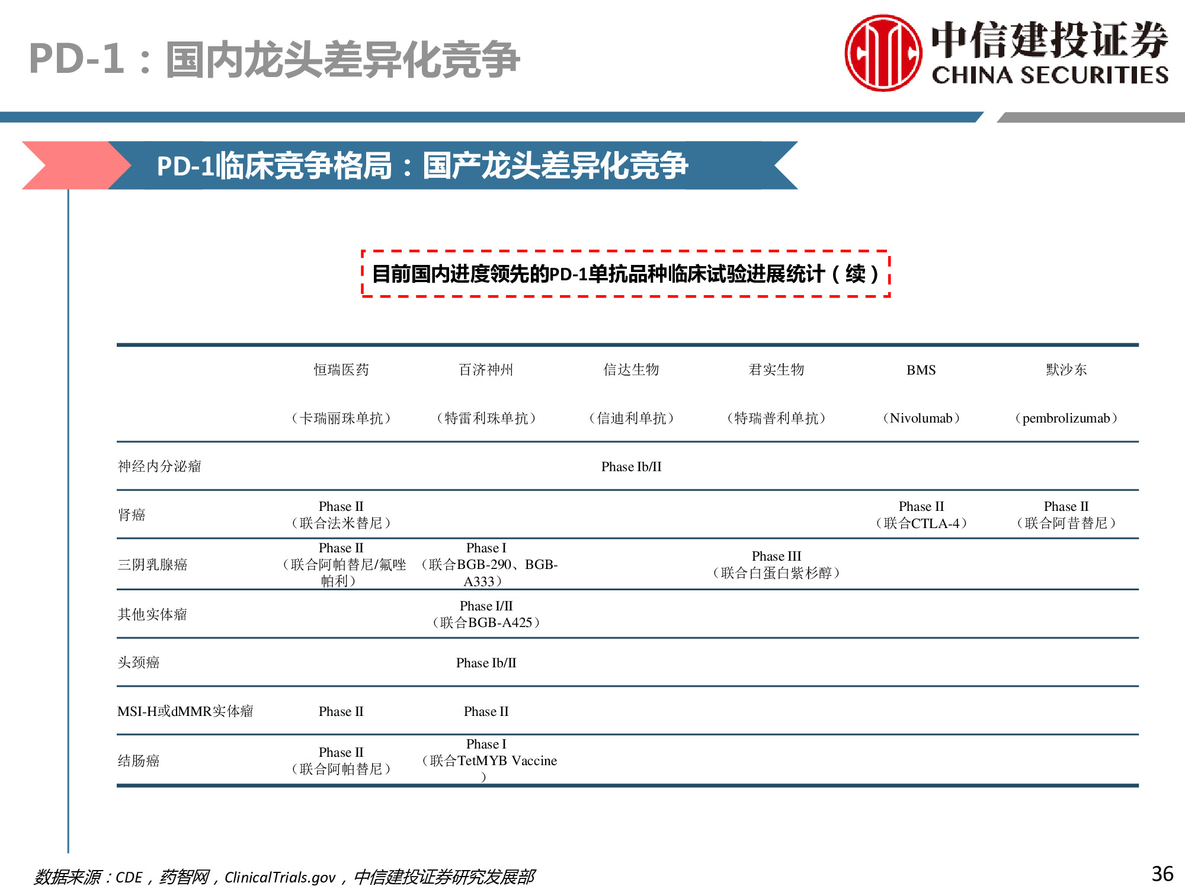Select the row label 'MSI-H或dMMR实体瘤'
Screen dimensions: 1185x889
tap(185, 711)
